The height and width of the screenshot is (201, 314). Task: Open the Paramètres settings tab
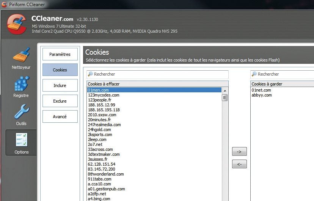pos(60,54)
